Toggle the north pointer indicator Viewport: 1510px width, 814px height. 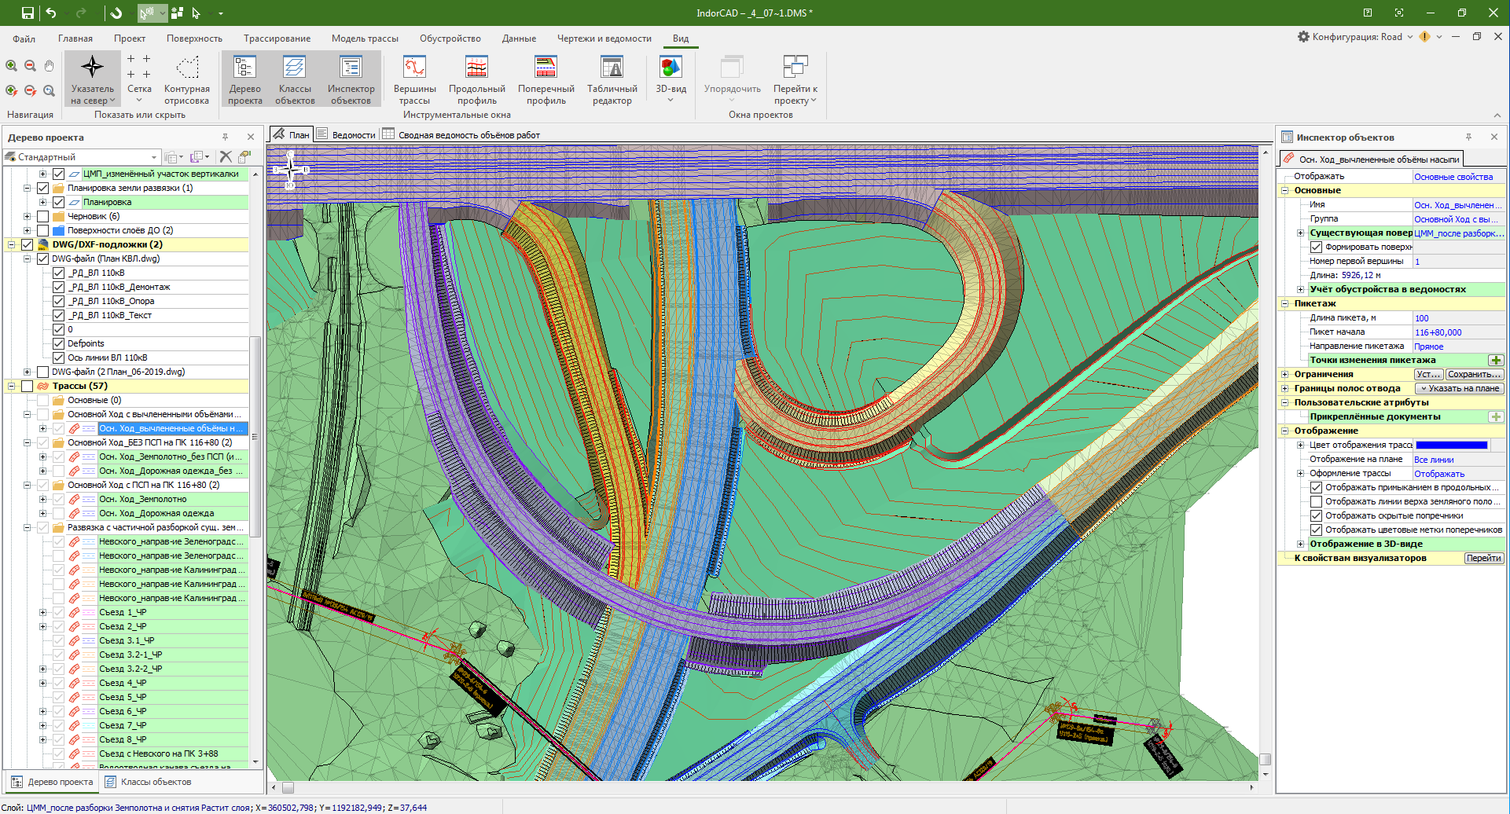(92, 68)
